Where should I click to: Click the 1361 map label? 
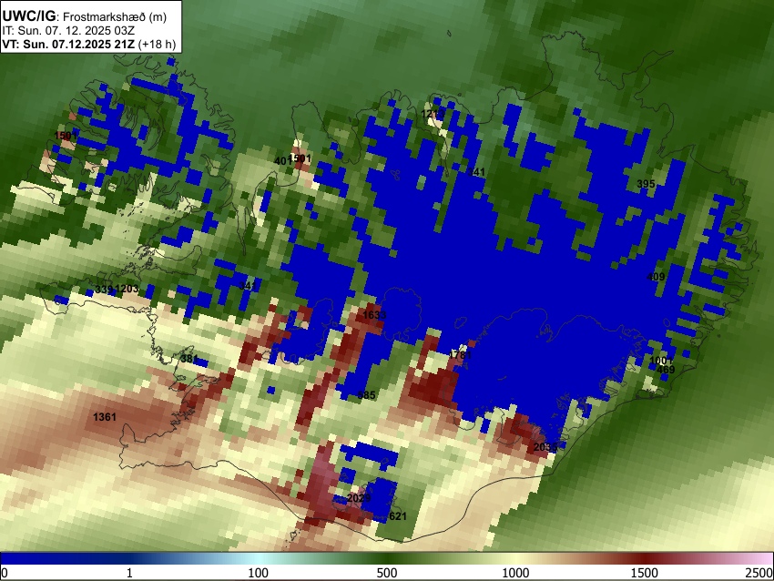(105, 418)
